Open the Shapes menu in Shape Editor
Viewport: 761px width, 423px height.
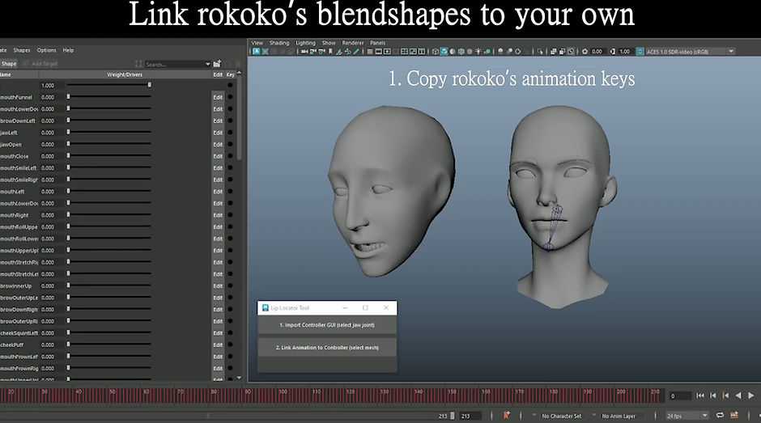click(x=22, y=50)
